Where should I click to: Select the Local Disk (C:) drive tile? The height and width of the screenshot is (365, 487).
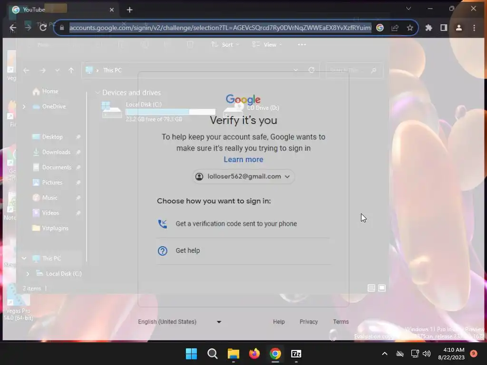tap(159, 111)
